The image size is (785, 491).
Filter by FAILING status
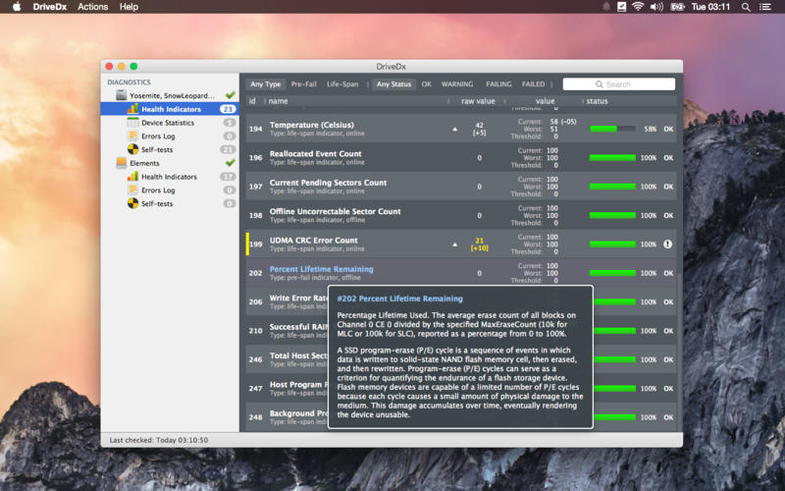click(x=498, y=84)
